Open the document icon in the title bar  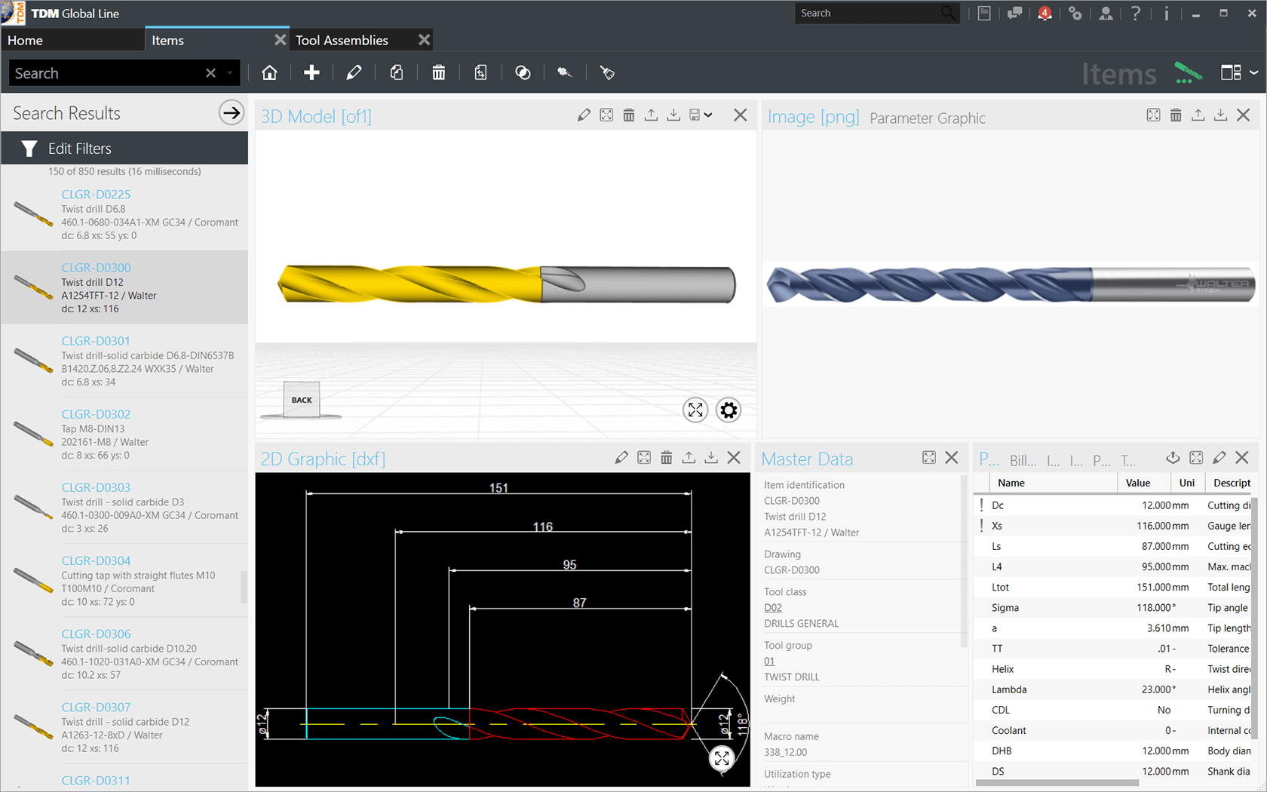(x=984, y=13)
